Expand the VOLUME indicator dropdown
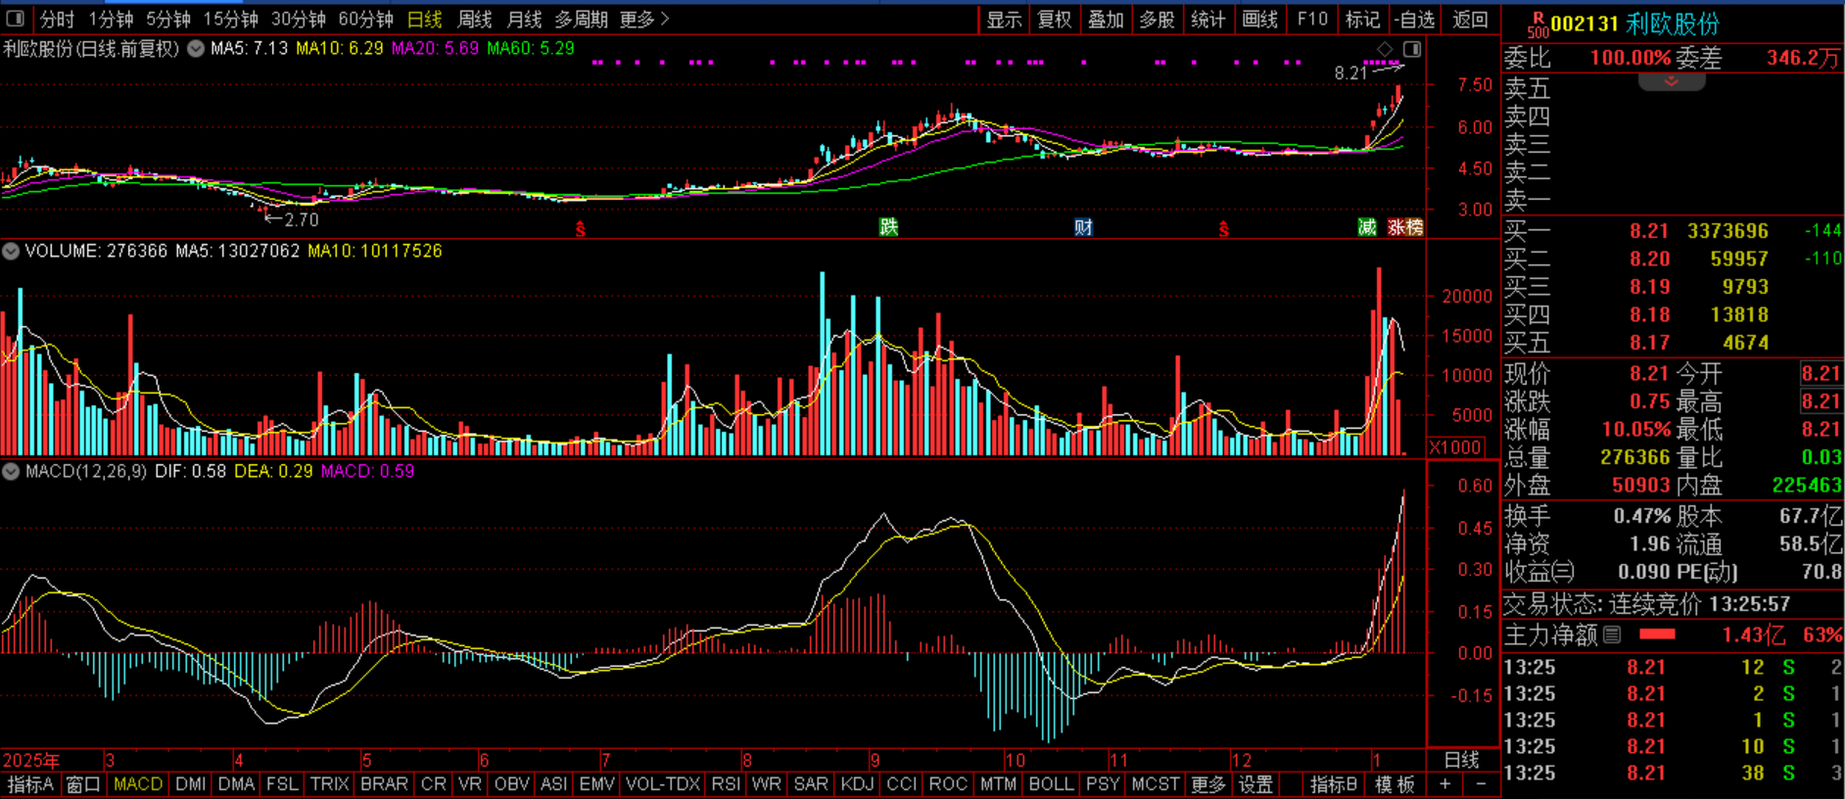Image resolution: width=1845 pixels, height=799 pixels. point(11,251)
